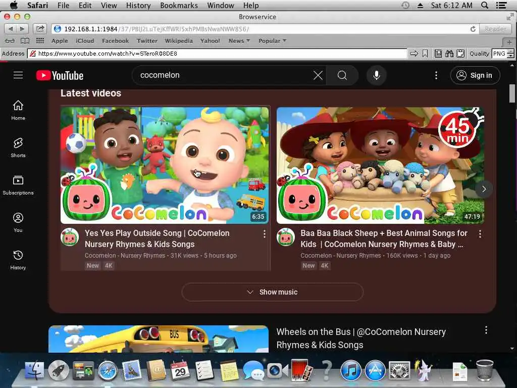Click the page vertical scrollbar thumb

[512, 93]
